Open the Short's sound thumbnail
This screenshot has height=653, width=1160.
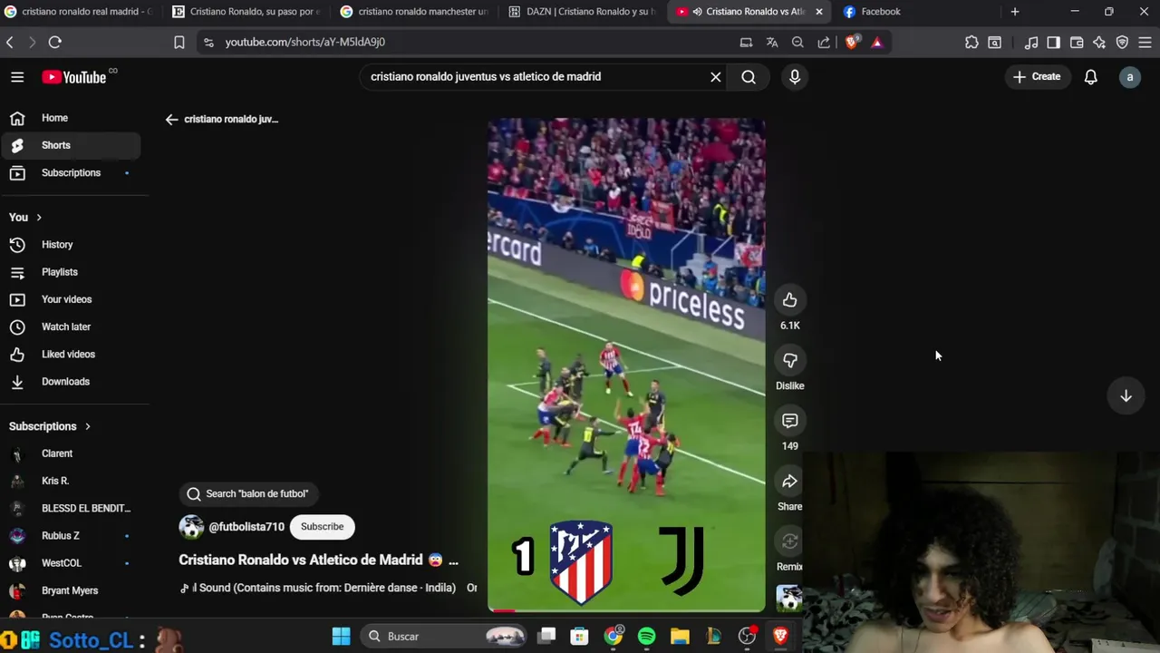pyautogui.click(x=789, y=599)
